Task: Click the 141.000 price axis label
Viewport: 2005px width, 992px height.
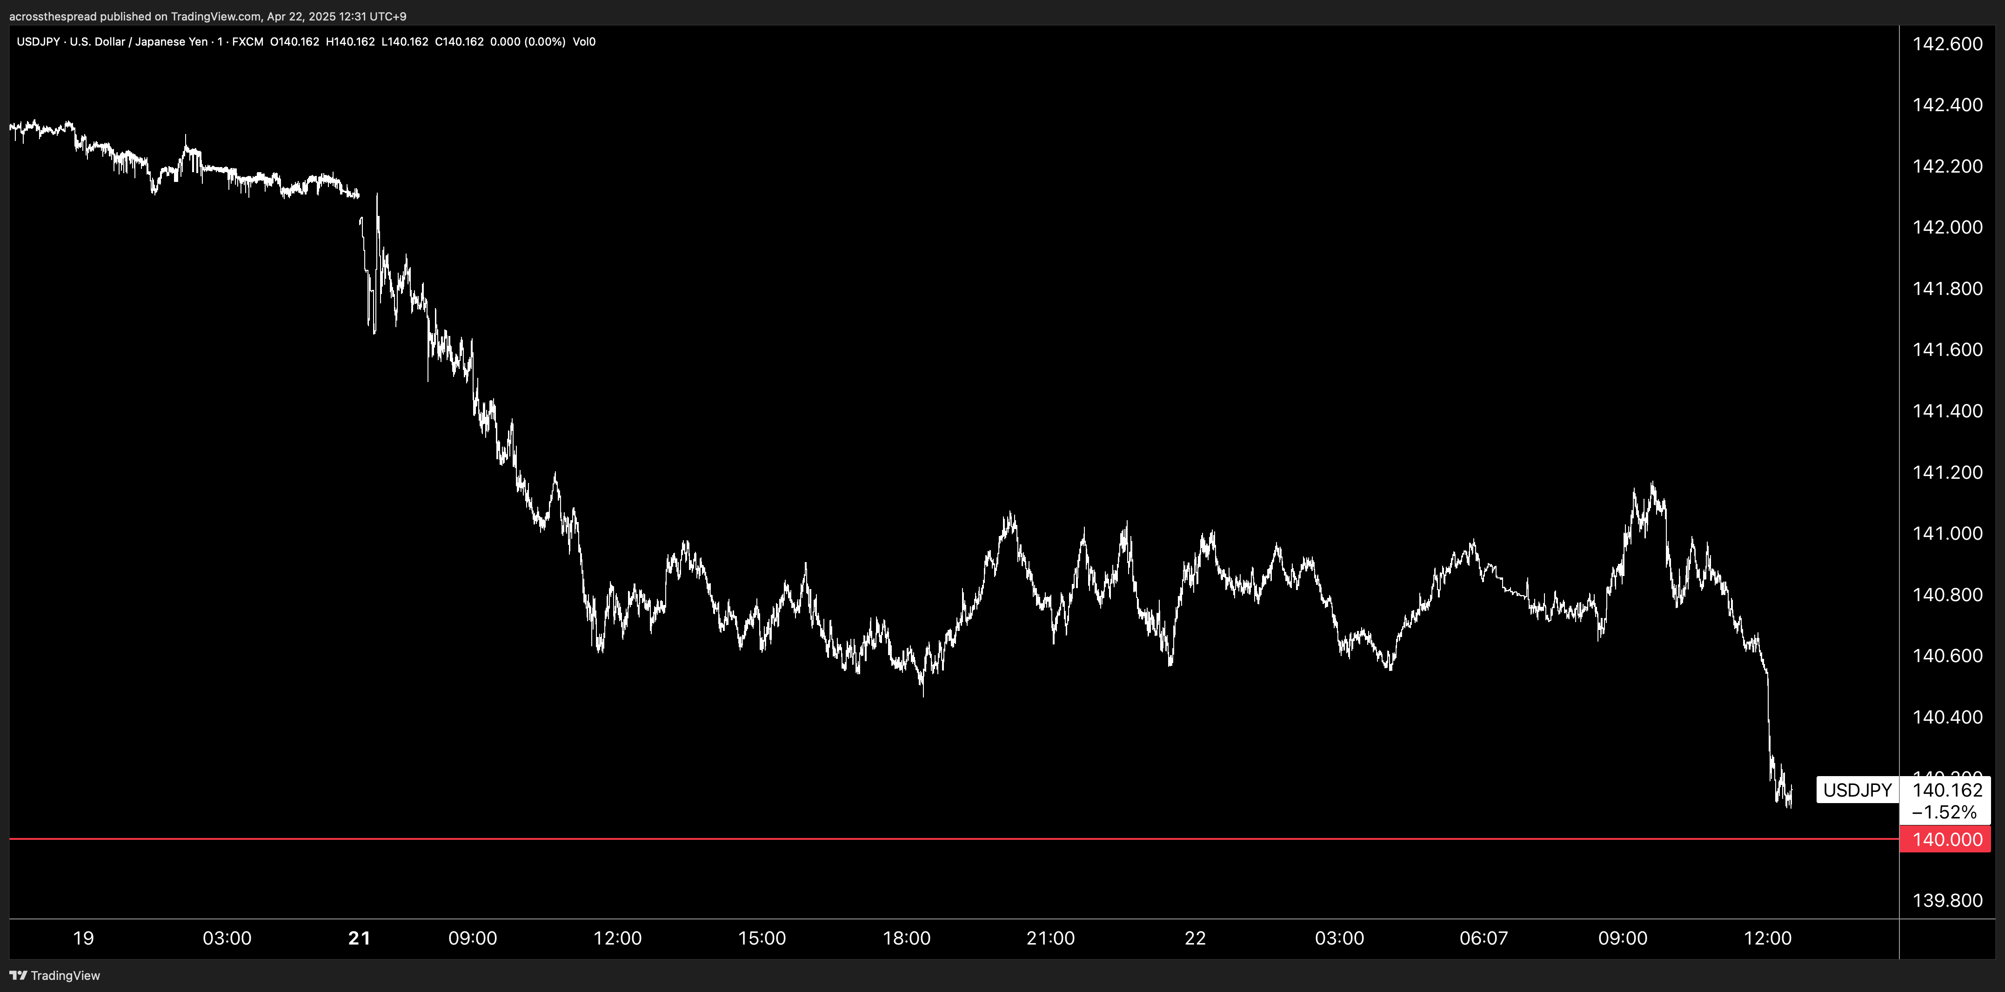Action: (1947, 533)
